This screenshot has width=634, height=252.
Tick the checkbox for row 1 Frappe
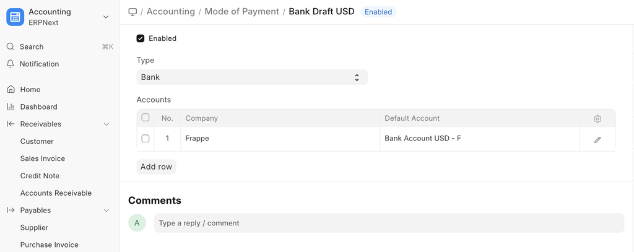[145, 139]
